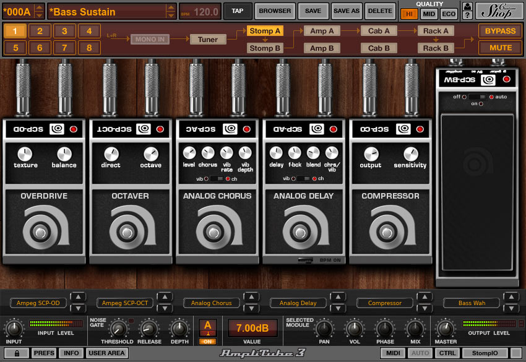Click the tuner A note icon
526x362 pixels.
(208, 327)
